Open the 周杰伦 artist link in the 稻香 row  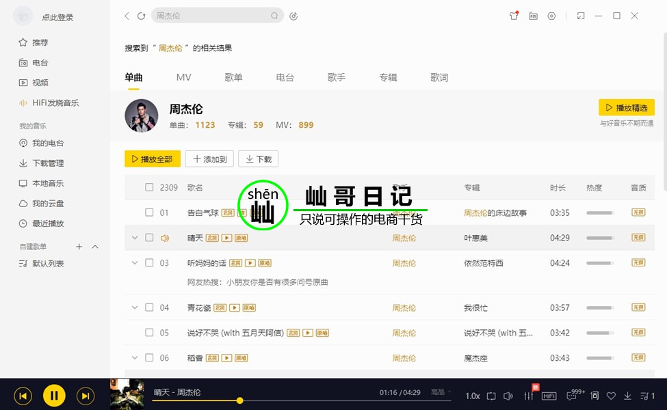pos(404,358)
